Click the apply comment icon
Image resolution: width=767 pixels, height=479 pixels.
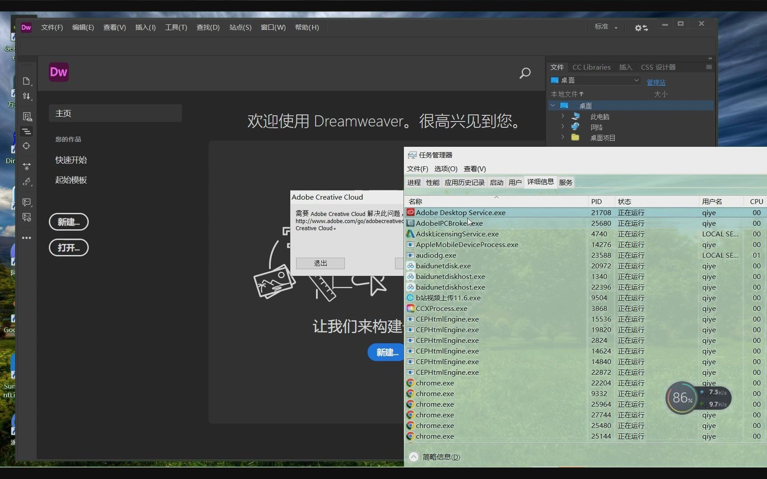click(x=27, y=202)
